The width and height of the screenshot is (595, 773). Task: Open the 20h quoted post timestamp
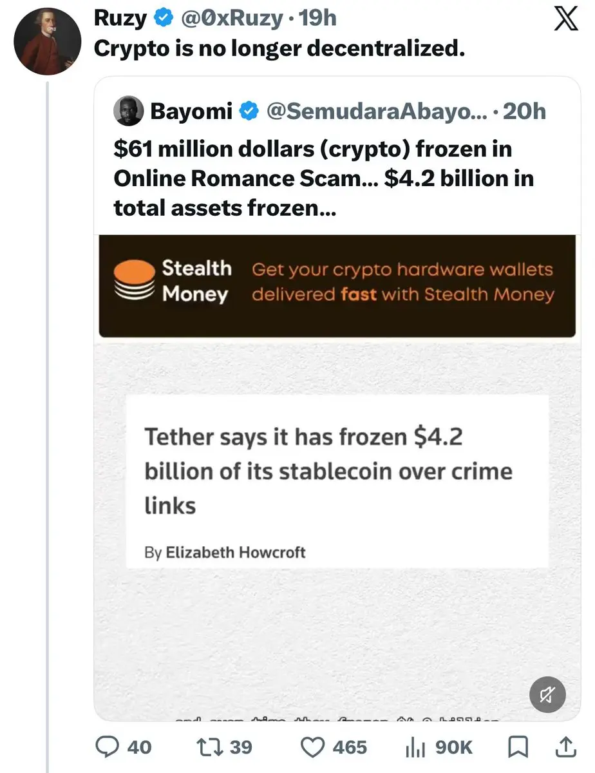tap(524, 111)
